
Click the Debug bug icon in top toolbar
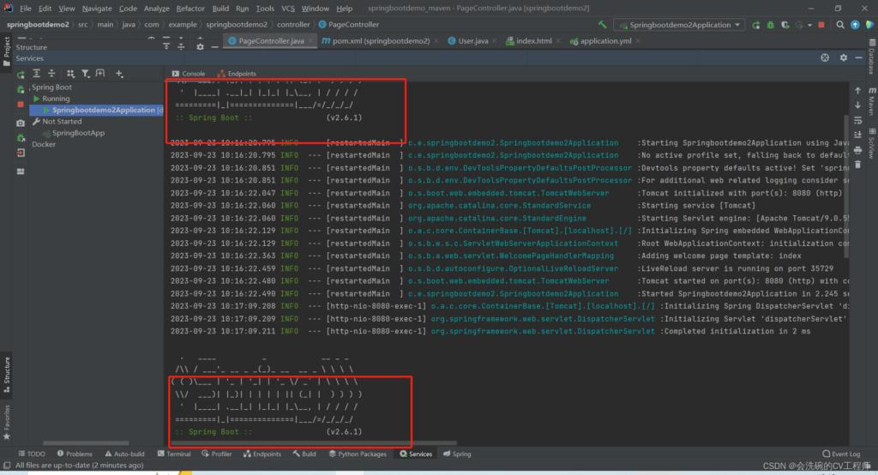click(x=773, y=25)
